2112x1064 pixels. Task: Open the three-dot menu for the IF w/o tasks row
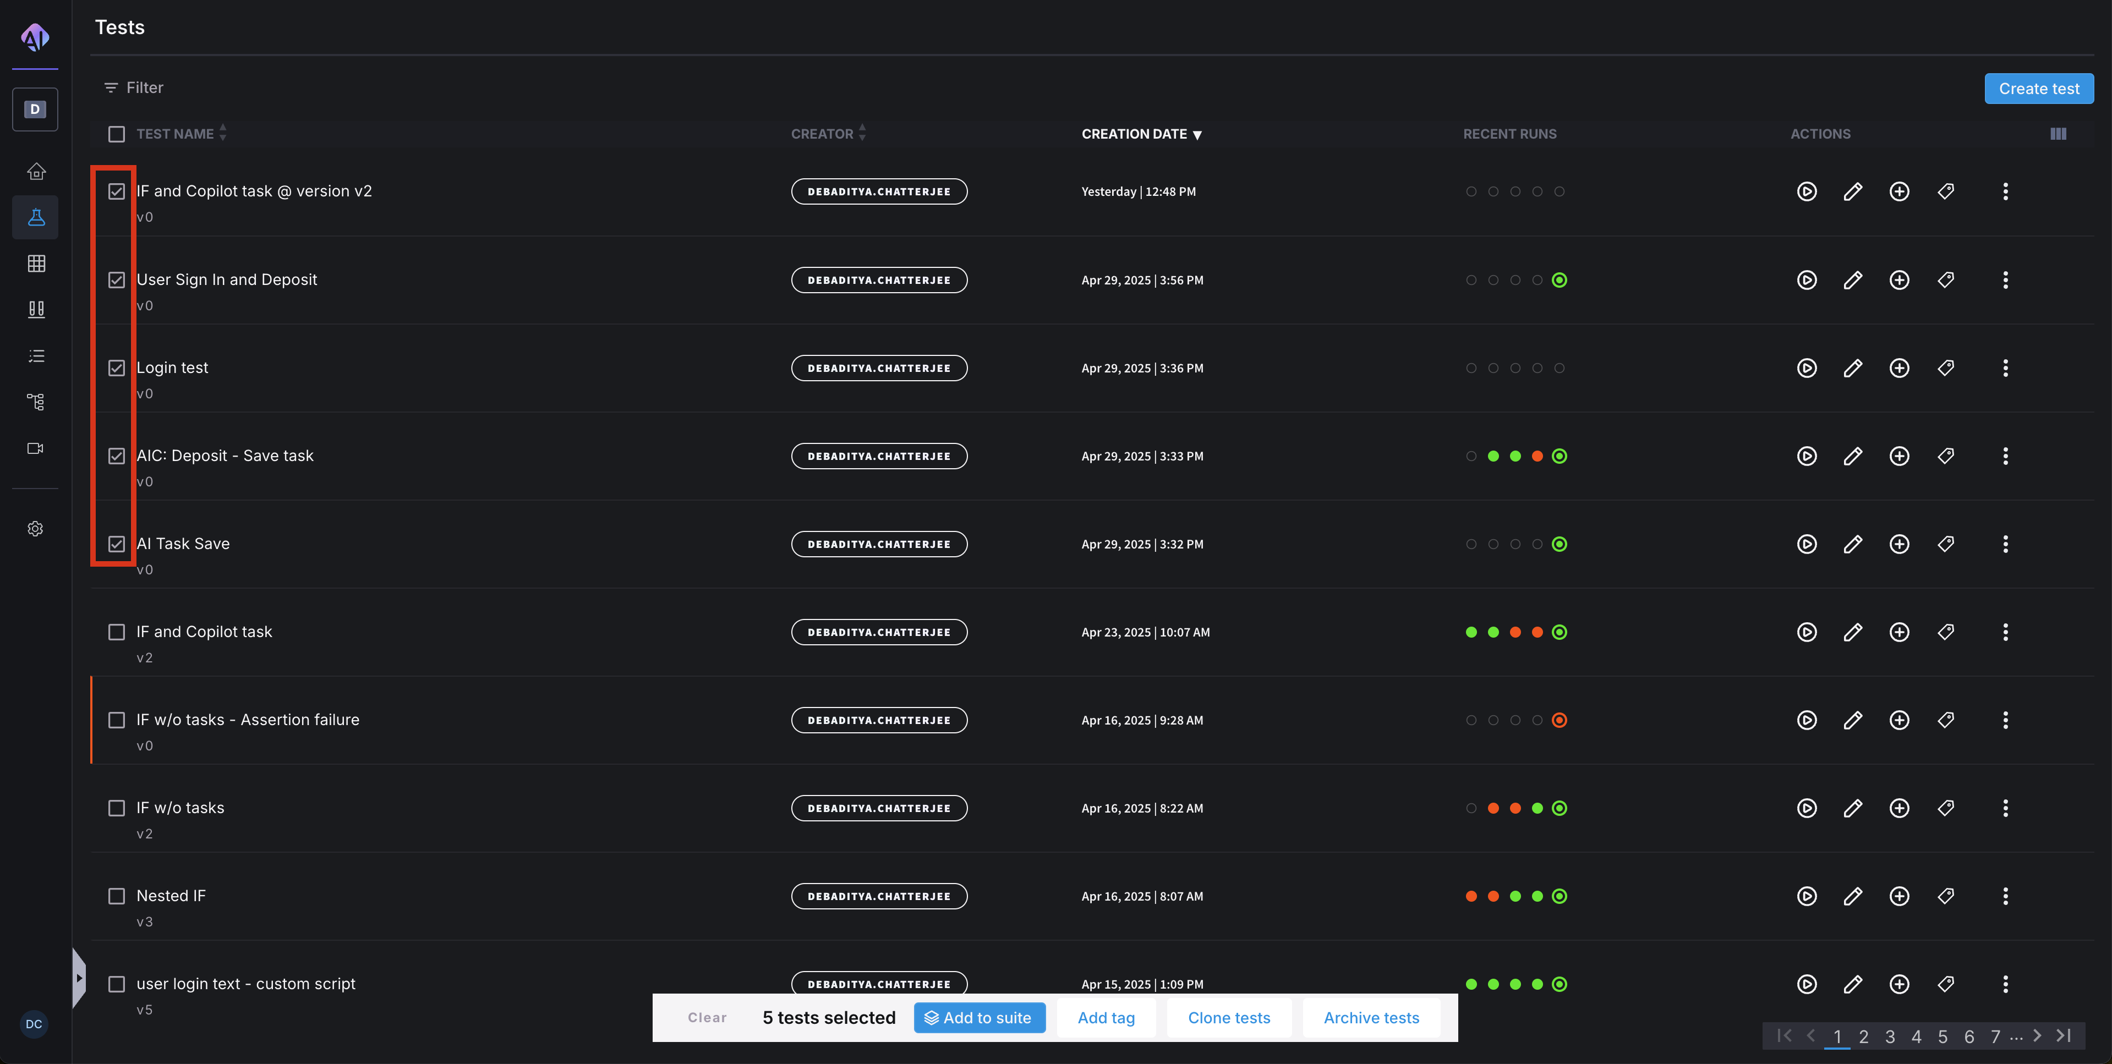[2005, 808]
